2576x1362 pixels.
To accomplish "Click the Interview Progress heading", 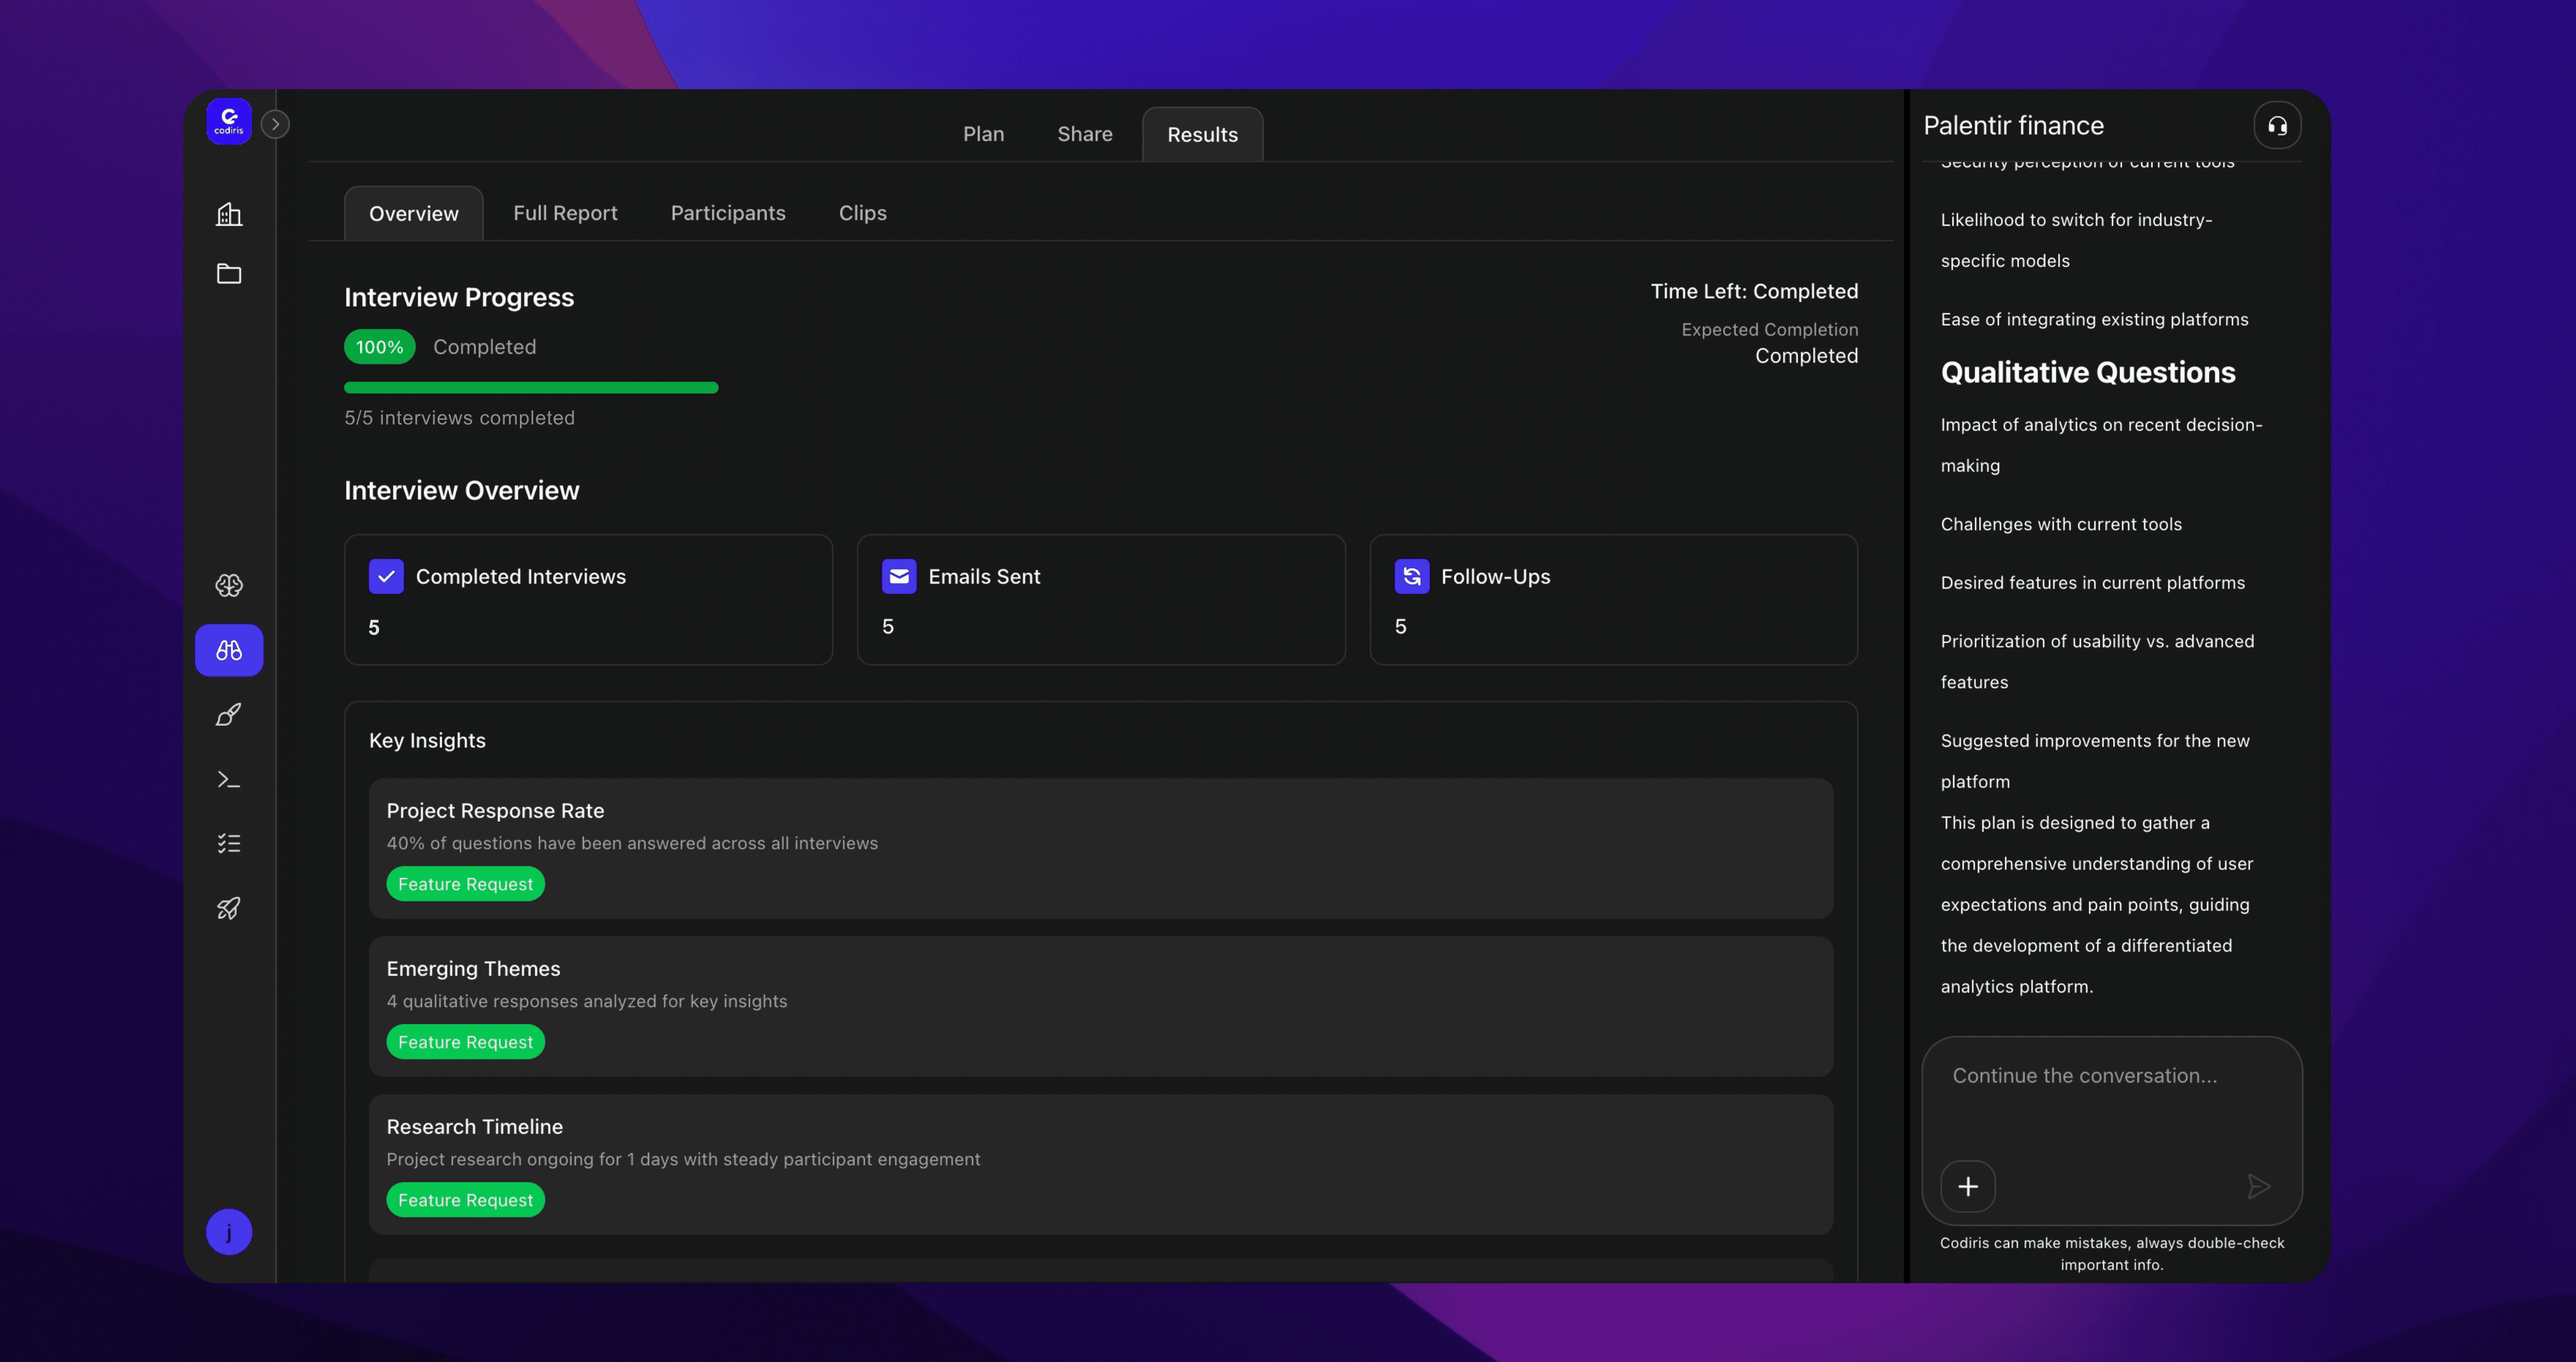I will tap(459, 298).
